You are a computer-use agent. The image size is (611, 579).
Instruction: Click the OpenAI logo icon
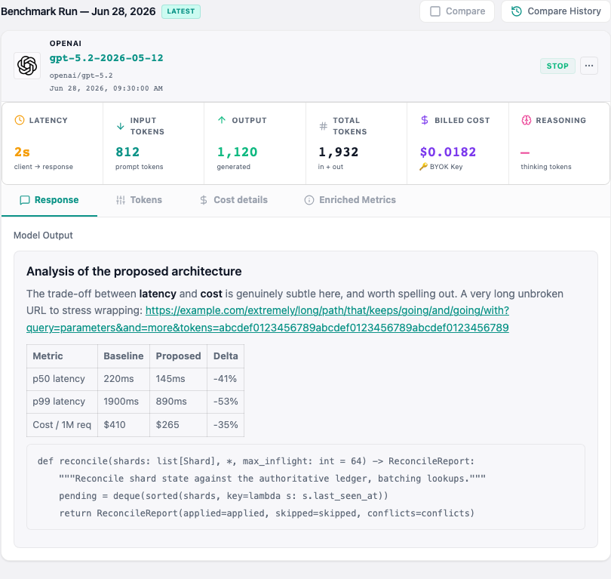point(27,66)
